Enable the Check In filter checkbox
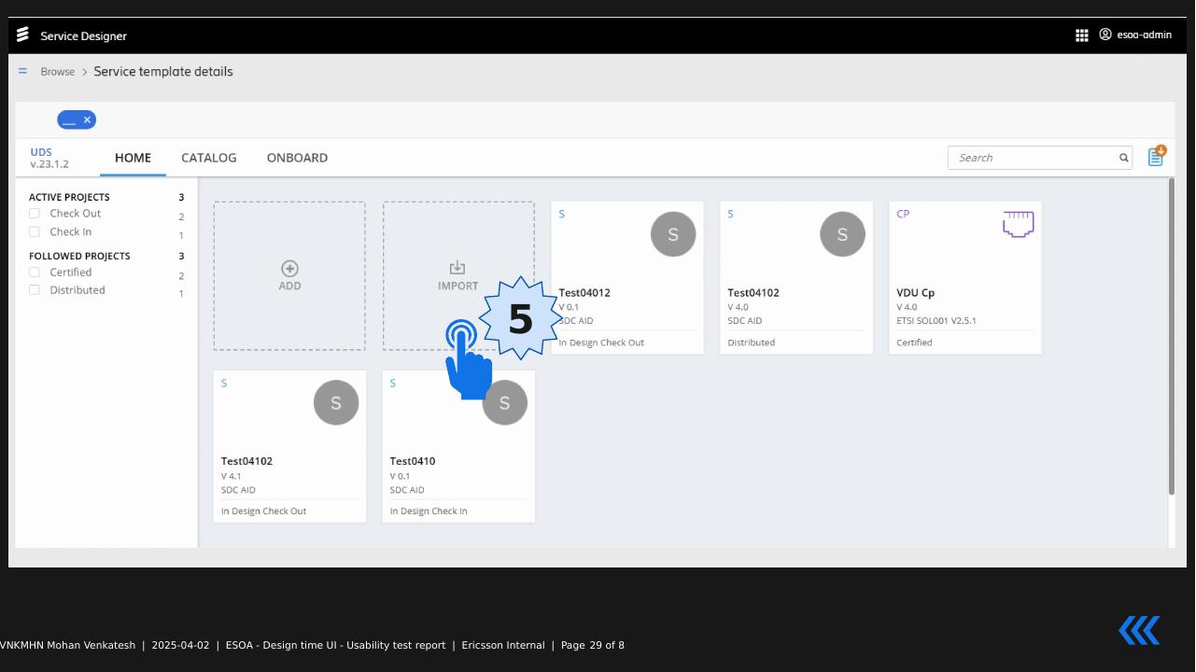The image size is (1196, 672). click(35, 231)
